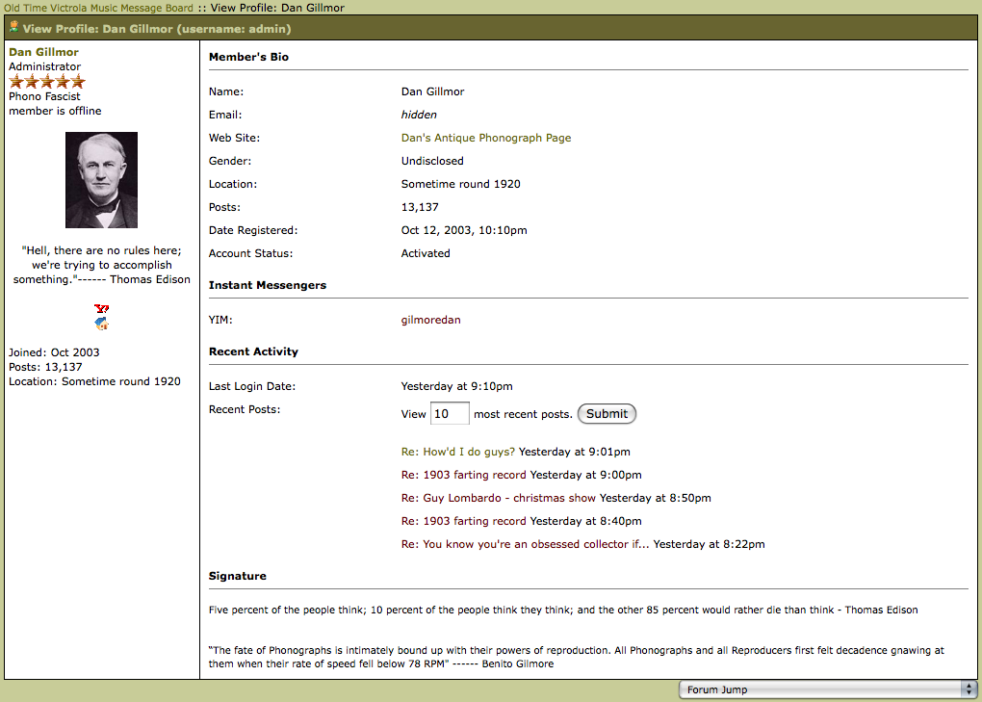The image size is (982, 702).
Task: Focus the recent posts count field
Action: (450, 414)
